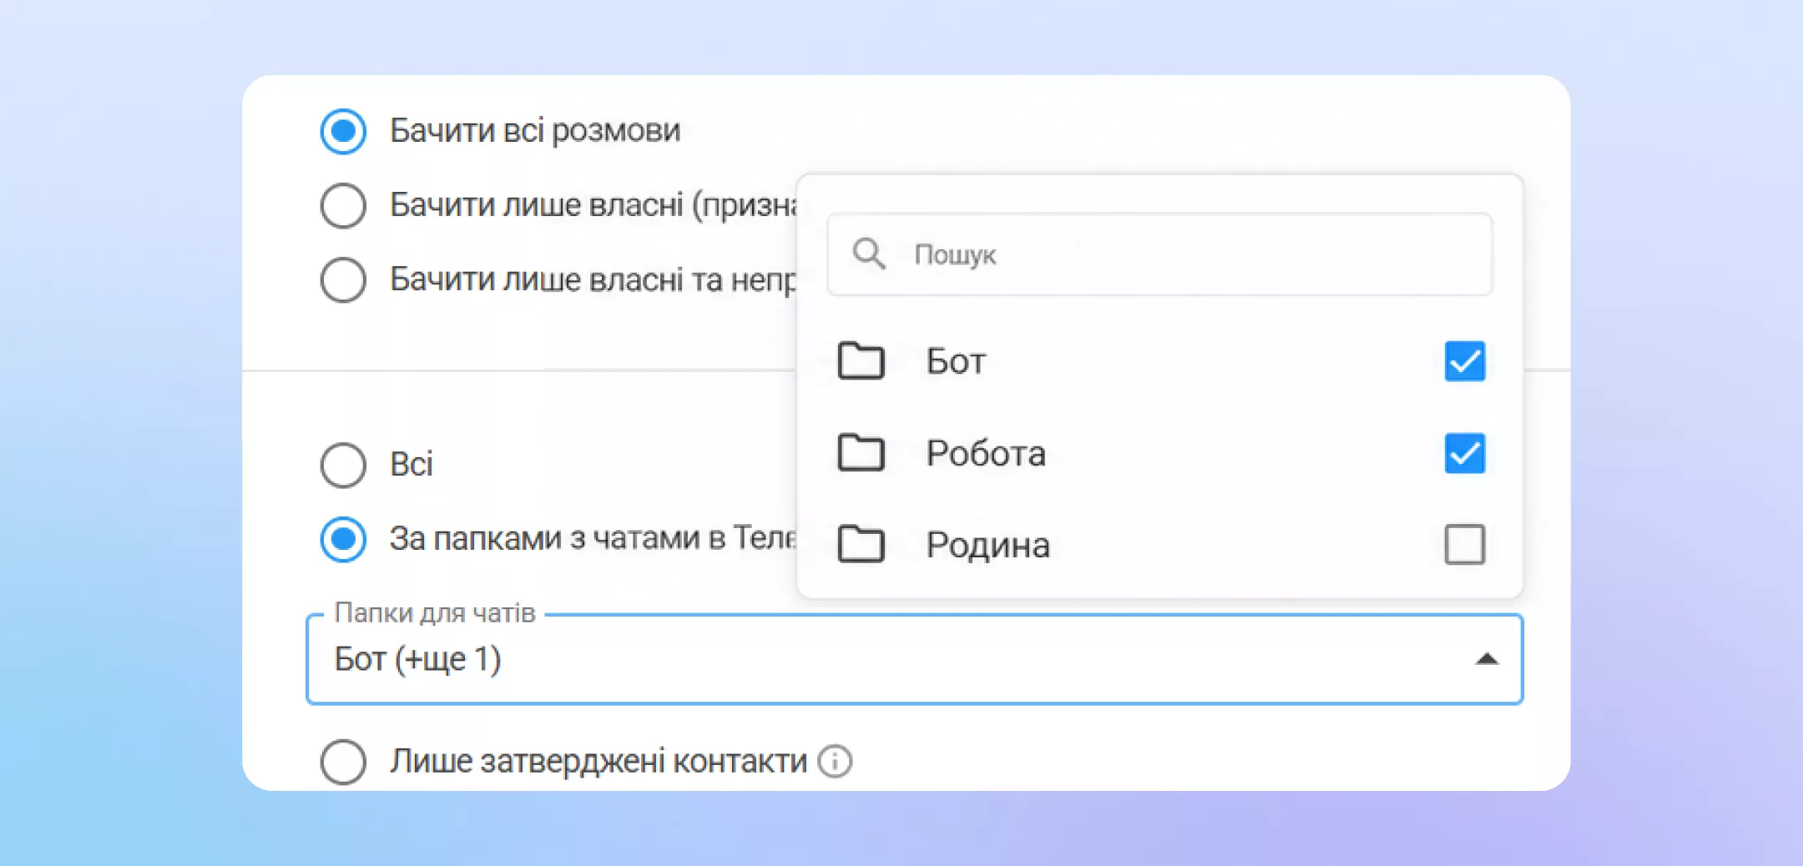Select the "Робота" folder label
Image resolution: width=1803 pixels, height=866 pixels.
(986, 453)
